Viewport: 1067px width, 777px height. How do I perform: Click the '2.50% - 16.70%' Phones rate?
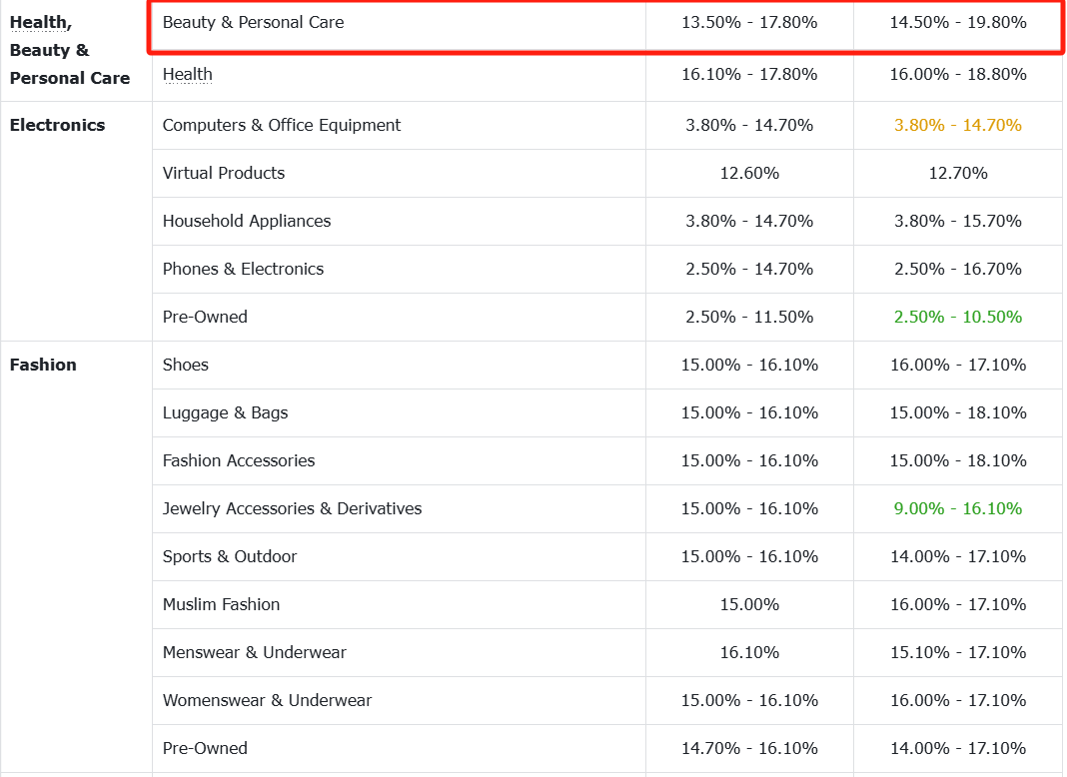click(958, 269)
